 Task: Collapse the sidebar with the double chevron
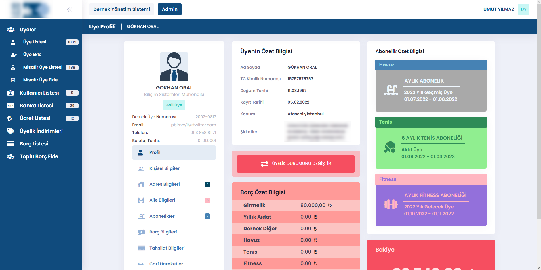tap(69, 10)
